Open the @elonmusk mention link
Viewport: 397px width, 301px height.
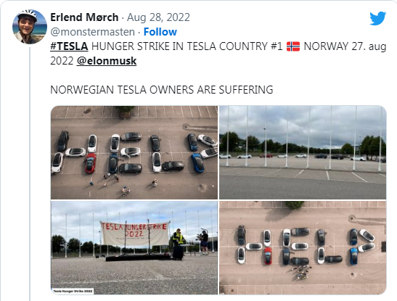107,61
